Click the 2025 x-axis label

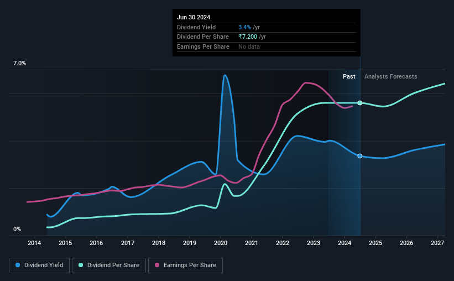pos(375,243)
